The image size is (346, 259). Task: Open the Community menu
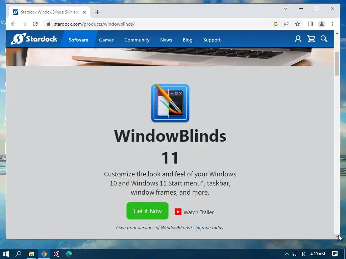[x=137, y=40]
